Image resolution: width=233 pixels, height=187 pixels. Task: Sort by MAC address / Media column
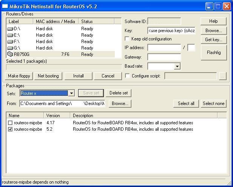coord(56,21)
